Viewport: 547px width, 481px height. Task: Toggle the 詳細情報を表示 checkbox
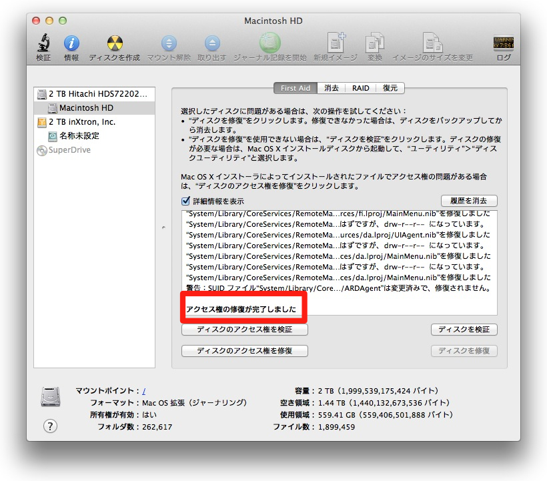pos(186,201)
